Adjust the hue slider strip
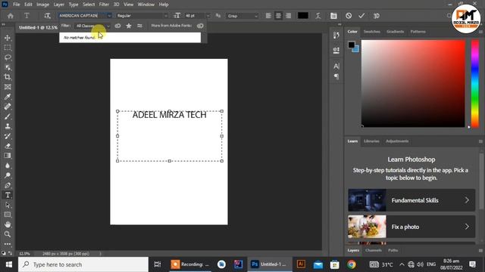 coord(475,83)
